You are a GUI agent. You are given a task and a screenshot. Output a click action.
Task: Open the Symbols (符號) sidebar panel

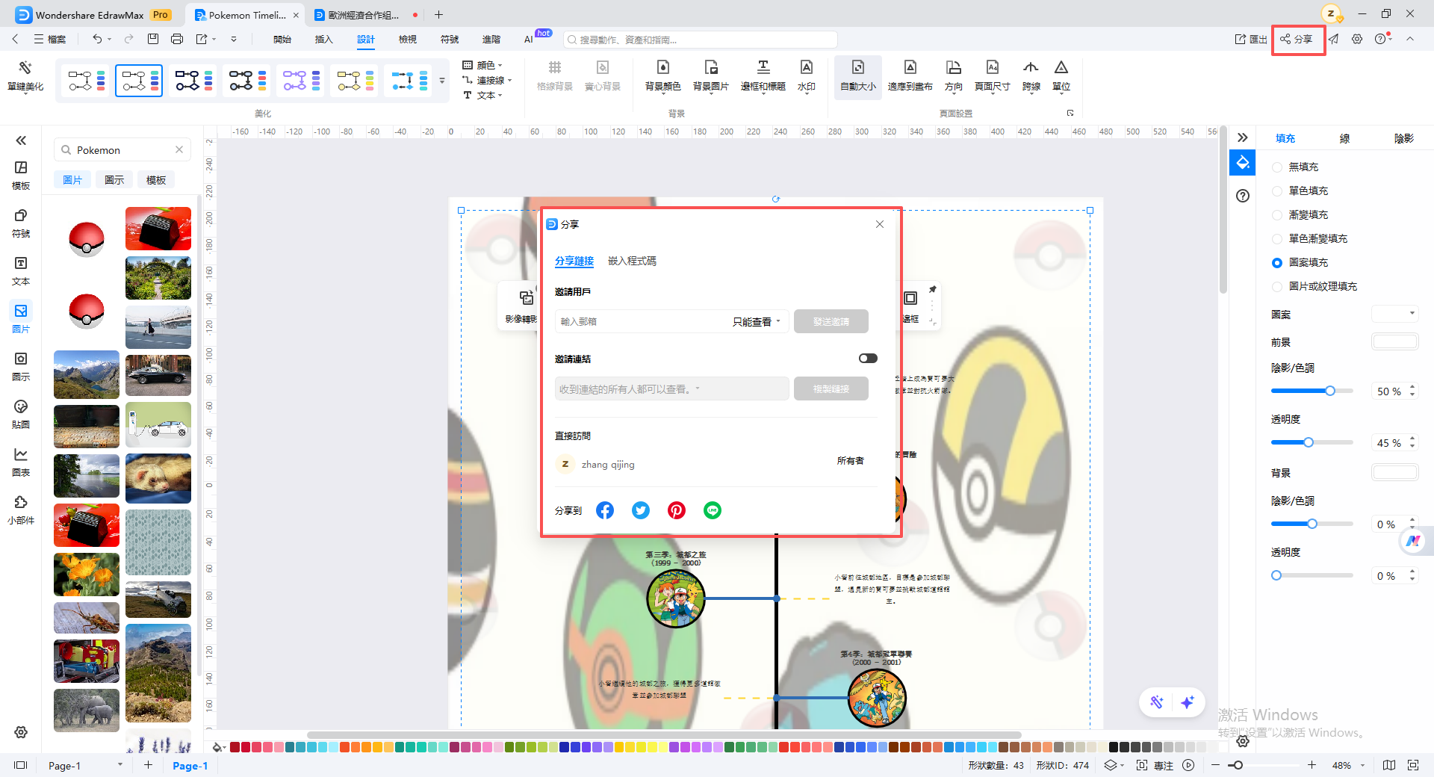21,223
